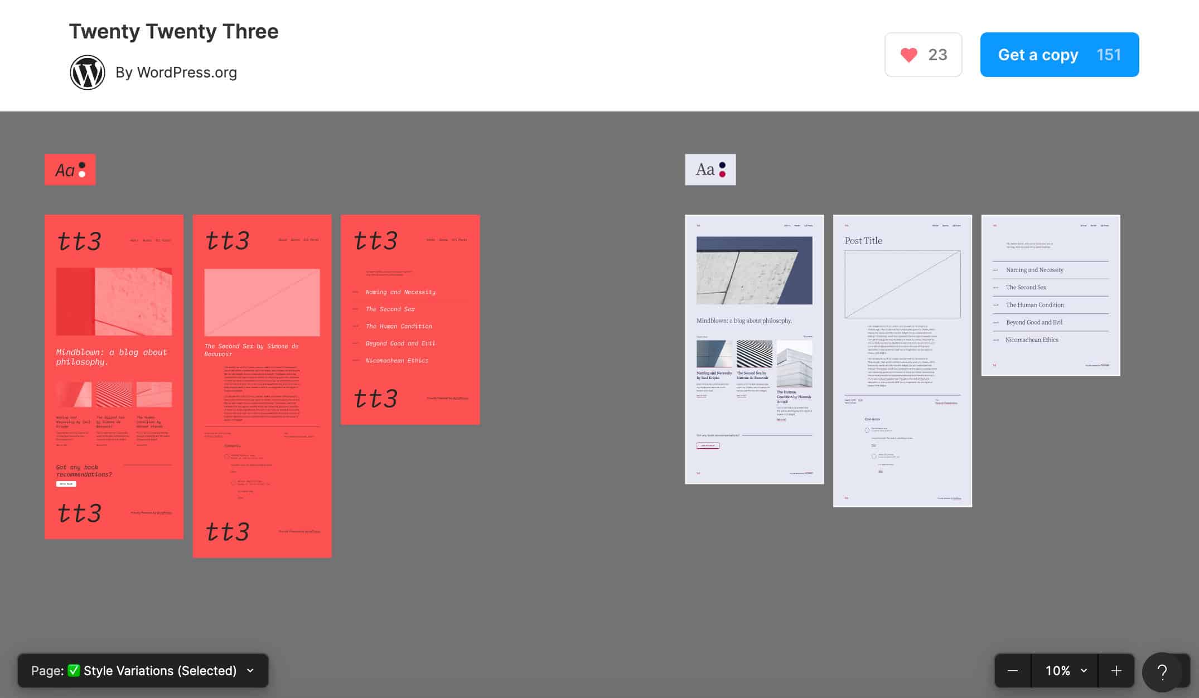Screen dimensions: 1199x698
Task: Click the 23 likes count button
Action: point(923,54)
